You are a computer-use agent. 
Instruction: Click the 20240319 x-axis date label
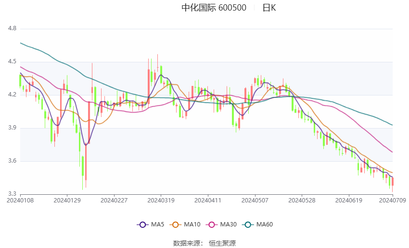161,201
